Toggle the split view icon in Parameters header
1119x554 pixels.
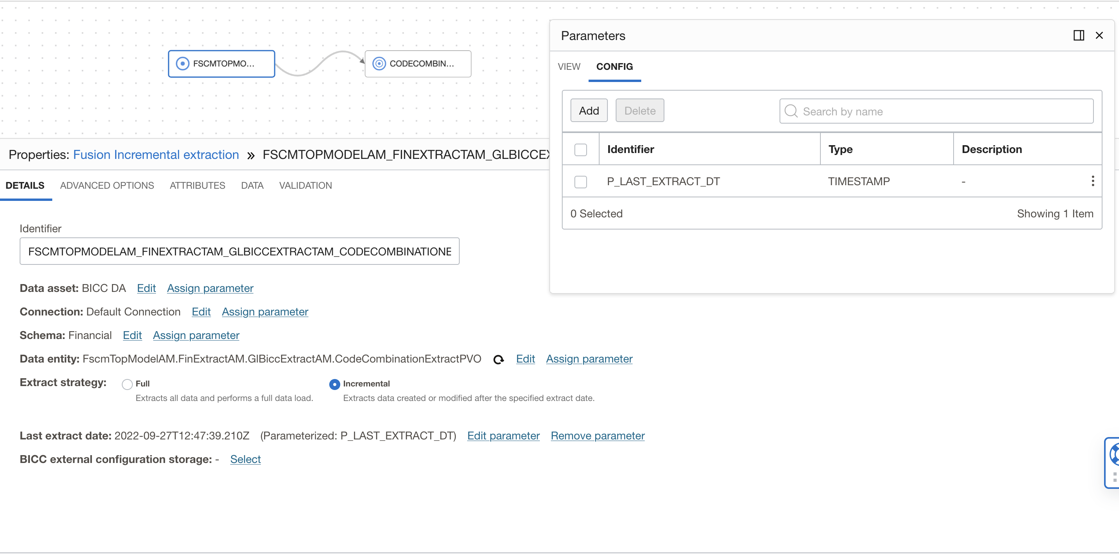(x=1080, y=35)
